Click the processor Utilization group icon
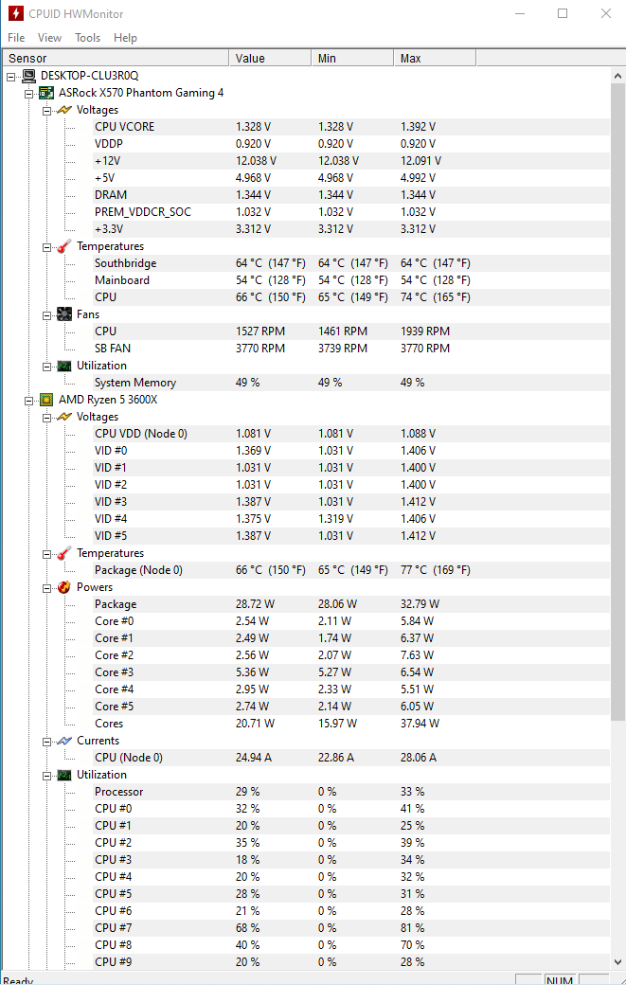Screen dimensions: 626x985 point(64,775)
